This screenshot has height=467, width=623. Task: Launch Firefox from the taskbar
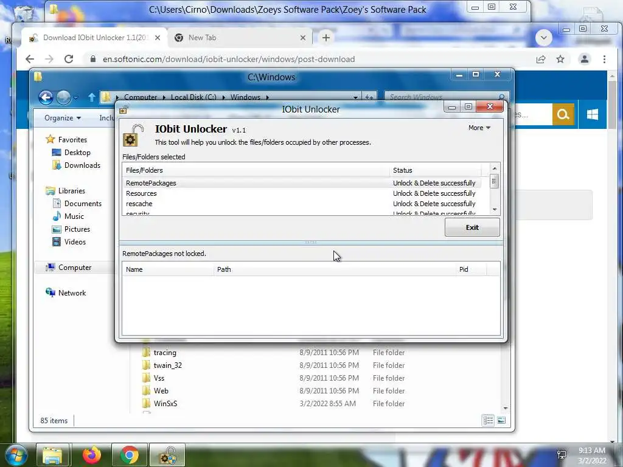92,455
